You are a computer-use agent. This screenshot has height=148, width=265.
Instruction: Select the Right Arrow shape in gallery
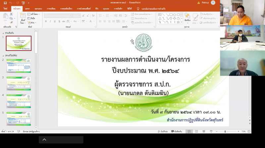[171, 18]
